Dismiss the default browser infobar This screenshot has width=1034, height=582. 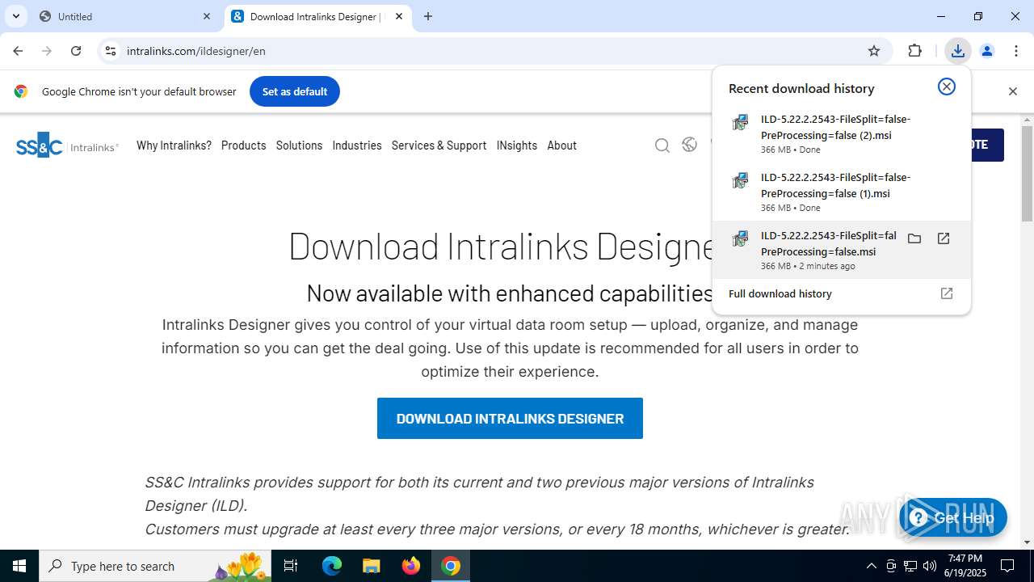[1013, 91]
